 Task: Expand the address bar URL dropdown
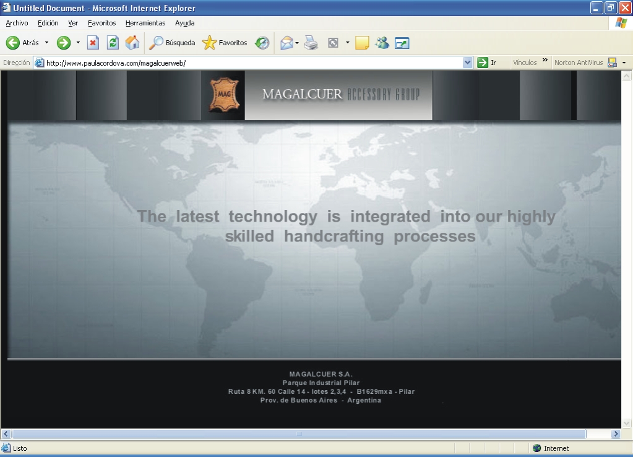coord(468,63)
